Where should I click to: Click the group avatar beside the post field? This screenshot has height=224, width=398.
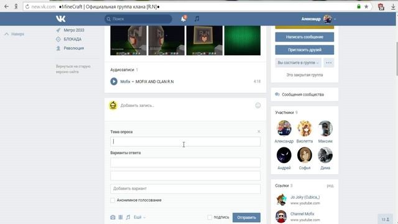click(x=113, y=105)
